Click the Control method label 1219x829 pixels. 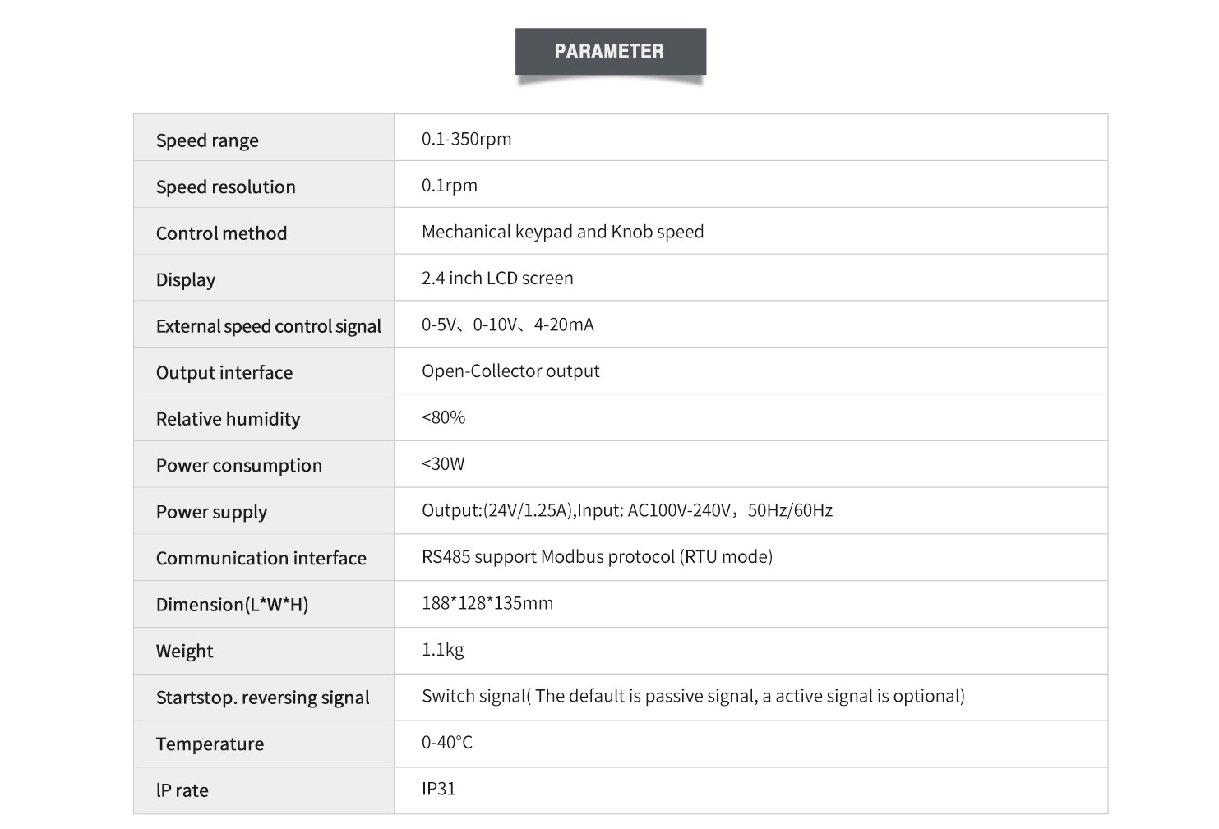[x=221, y=233]
